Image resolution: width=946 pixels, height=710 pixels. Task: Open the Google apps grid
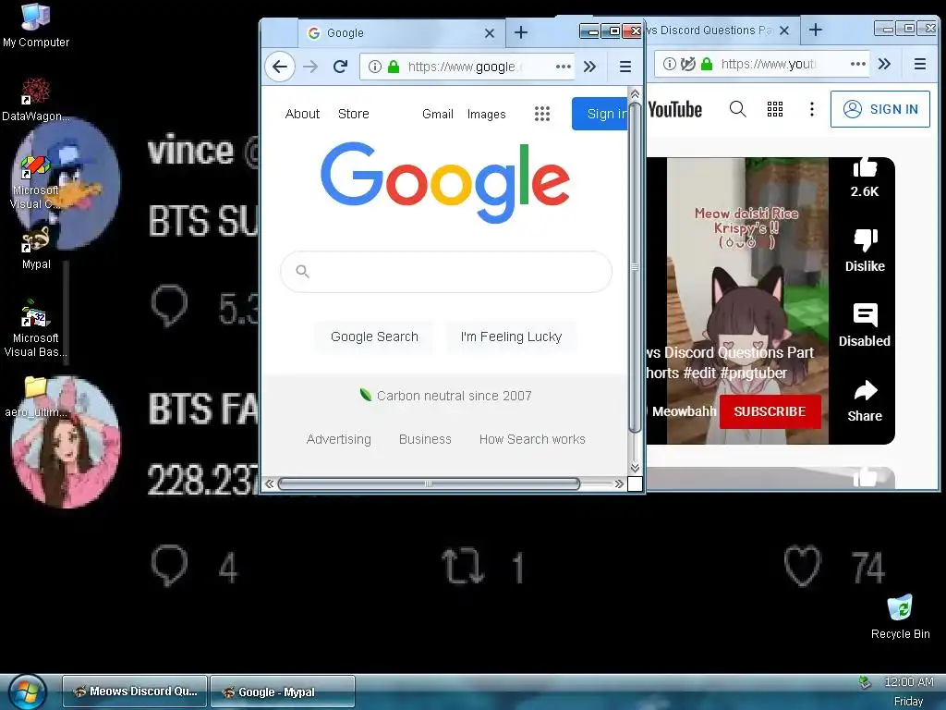point(541,114)
